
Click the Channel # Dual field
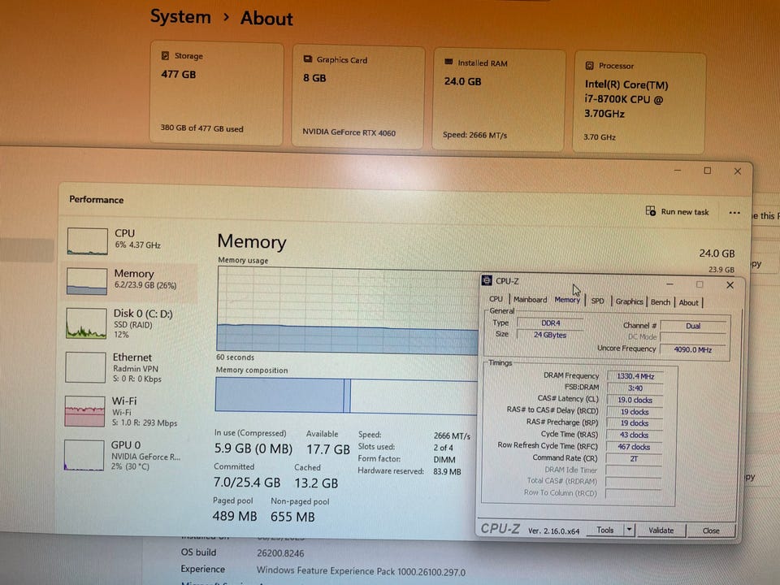[693, 326]
